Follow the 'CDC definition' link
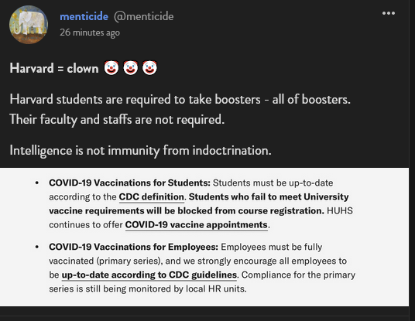Screen dimensions: 415x321 (152, 197)
